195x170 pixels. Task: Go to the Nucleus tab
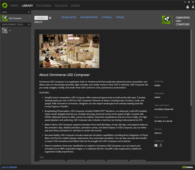click(x=61, y=6)
